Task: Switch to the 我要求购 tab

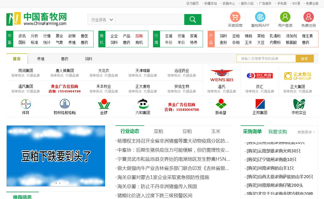Action: pos(277,132)
